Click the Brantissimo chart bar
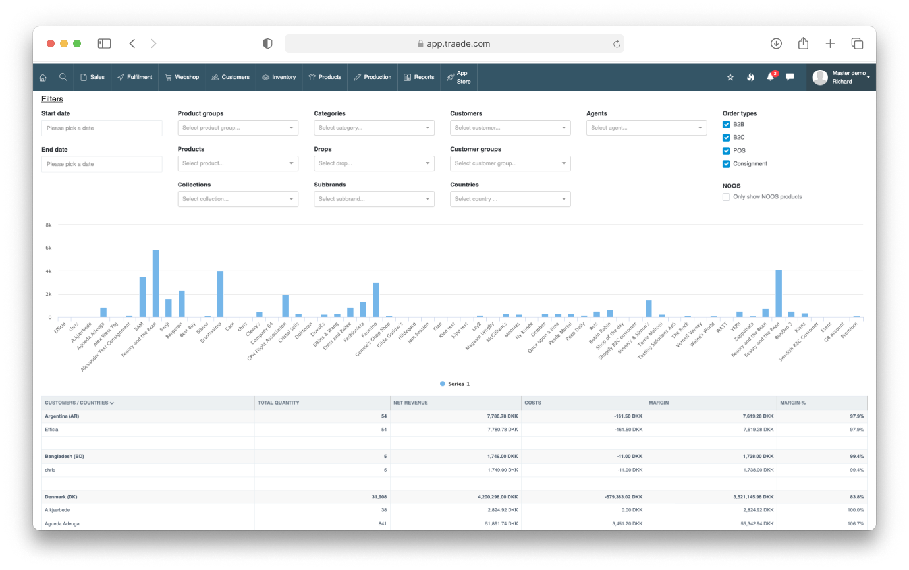Screen dimensions: 909x570 (x=221, y=295)
